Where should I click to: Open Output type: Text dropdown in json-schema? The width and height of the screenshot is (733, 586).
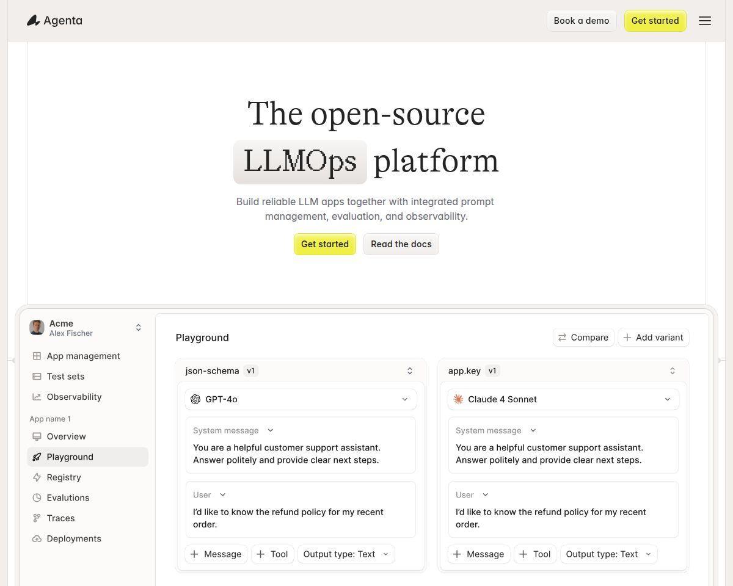(346, 554)
